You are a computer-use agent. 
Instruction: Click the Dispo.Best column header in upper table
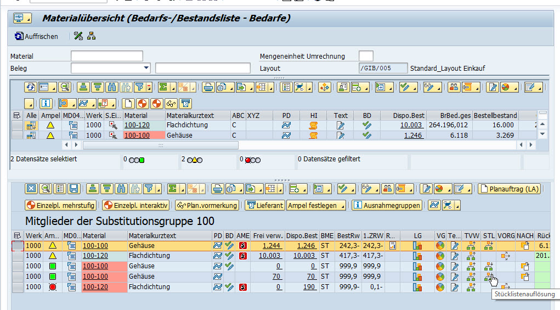coord(409,116)
